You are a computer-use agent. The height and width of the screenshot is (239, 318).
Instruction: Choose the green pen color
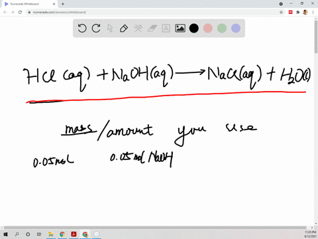coord(222,29)
